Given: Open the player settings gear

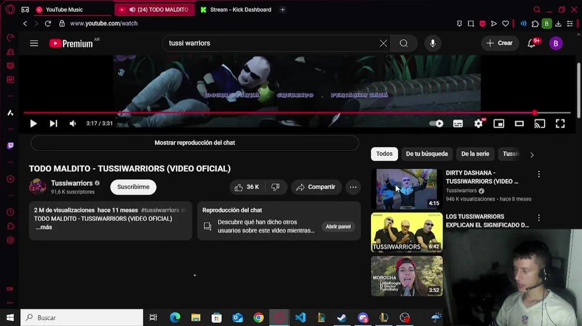Looking at the screenshot, I should click(479, 124).
